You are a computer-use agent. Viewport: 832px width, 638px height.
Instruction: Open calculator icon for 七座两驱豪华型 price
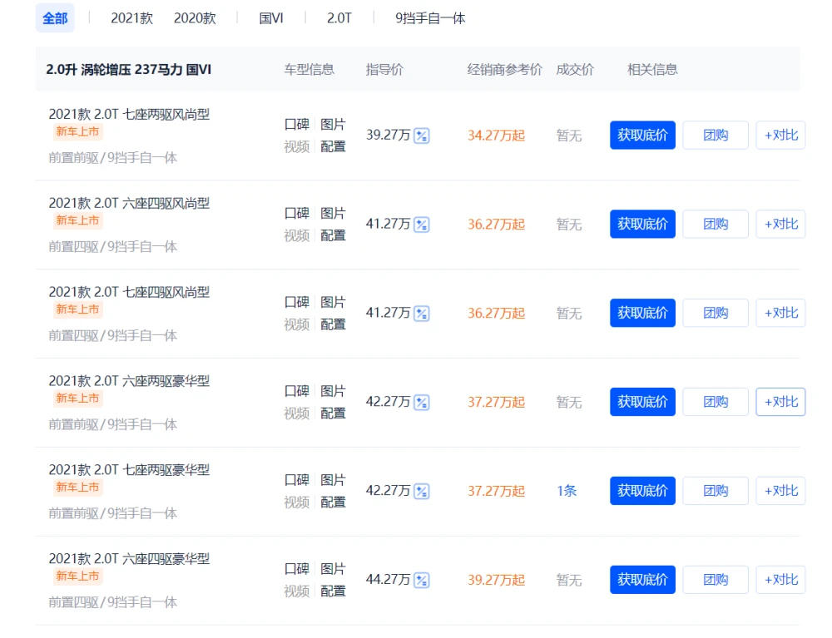[x=421, y=492]
